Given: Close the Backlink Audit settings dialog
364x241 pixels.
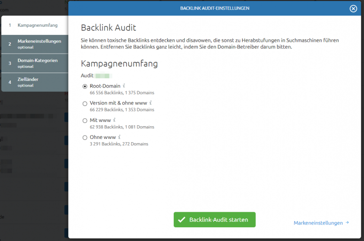Looking at the screenshot, I should 353,8.
